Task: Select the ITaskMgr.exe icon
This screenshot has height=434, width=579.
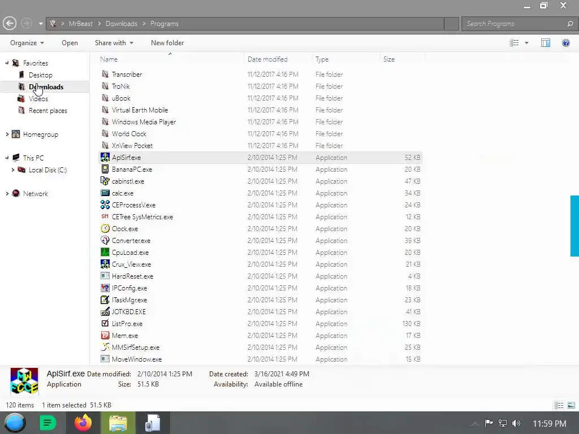Action: 105,300
